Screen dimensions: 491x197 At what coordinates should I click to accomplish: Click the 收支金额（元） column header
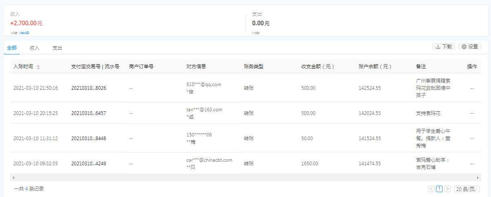[x=318, y=67]
